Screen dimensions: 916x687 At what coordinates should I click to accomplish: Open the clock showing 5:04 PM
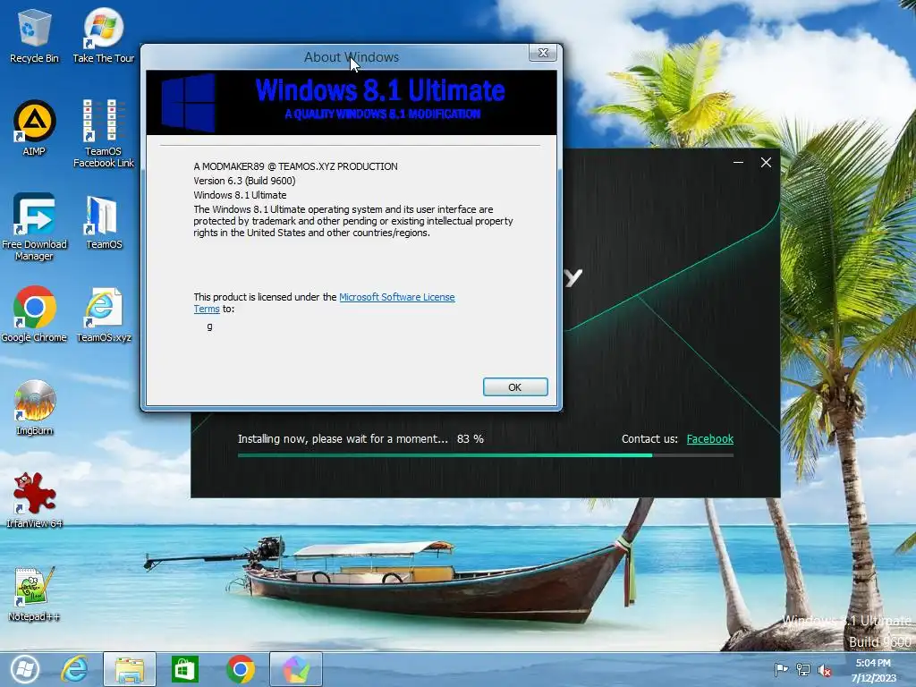(873, 670)
